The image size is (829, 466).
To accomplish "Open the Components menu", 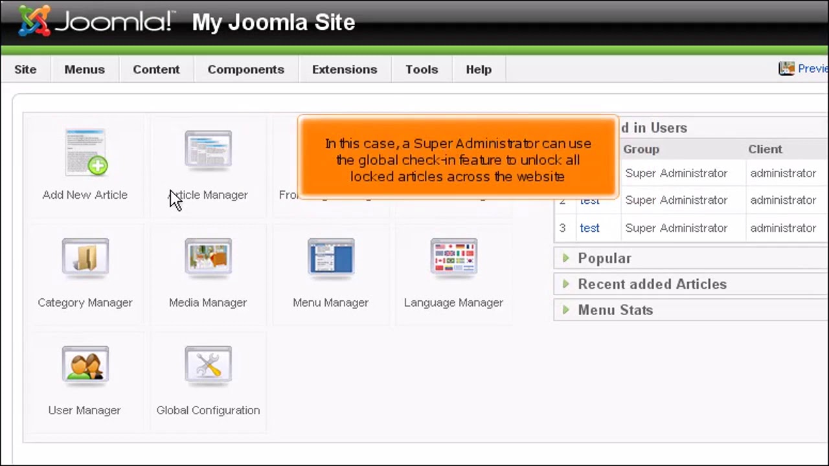I will 245,69.
